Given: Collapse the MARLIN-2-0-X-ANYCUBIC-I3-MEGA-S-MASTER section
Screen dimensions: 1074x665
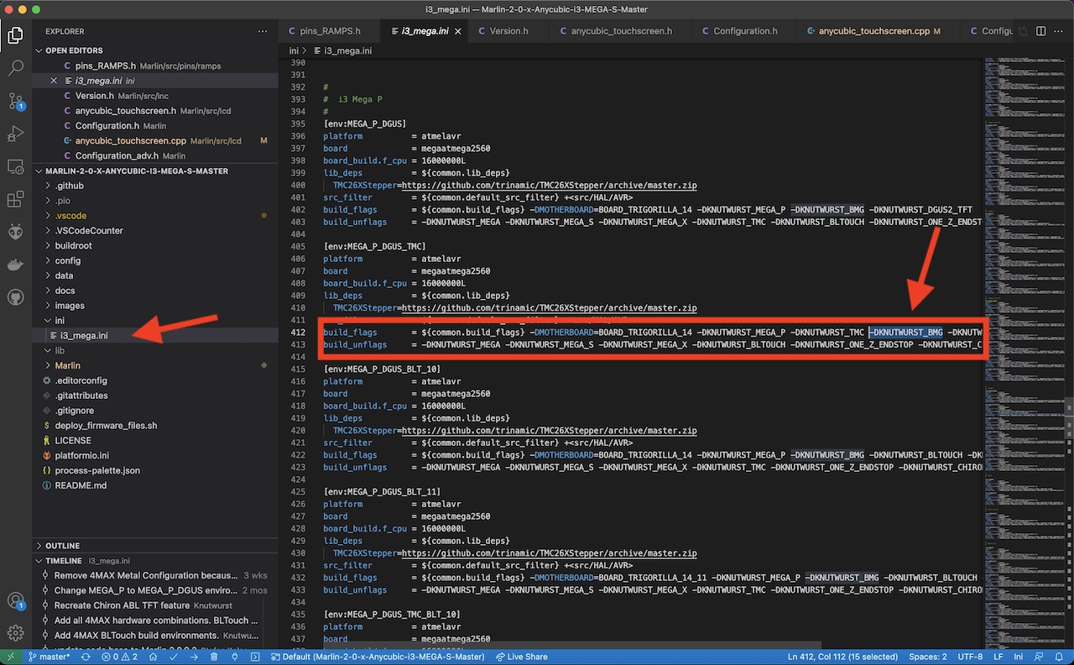Looking at the screenshot, I should pyautogui.click(x=155, y=170).
